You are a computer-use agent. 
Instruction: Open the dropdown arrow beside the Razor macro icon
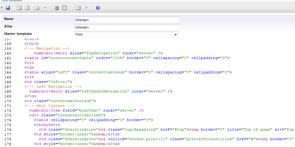[x=86, y=8]
